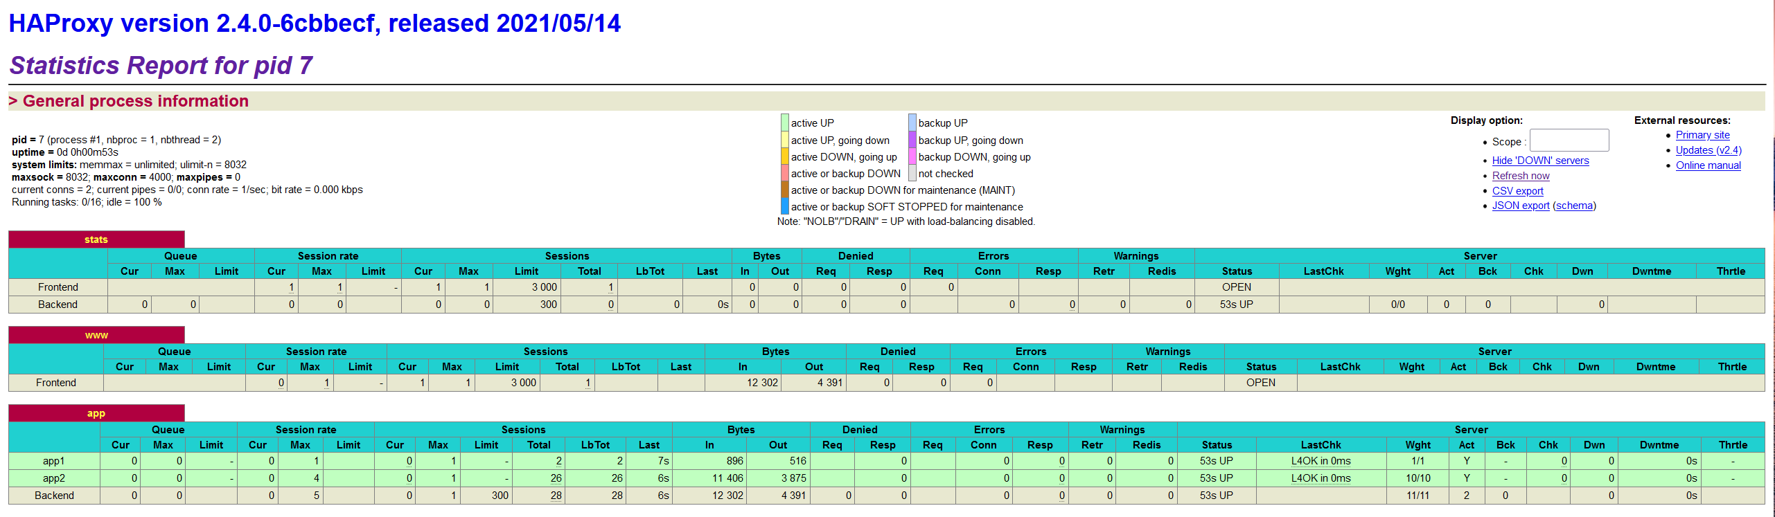This screenshot has height=517, width=1775.
Task: Open the Hide 'DOWN' servers link
Action: 1540,161
